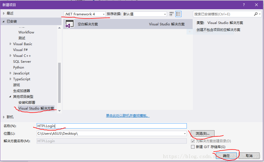
Task: Select Visual F# in the tree
Action: click(x=20, y=50)
